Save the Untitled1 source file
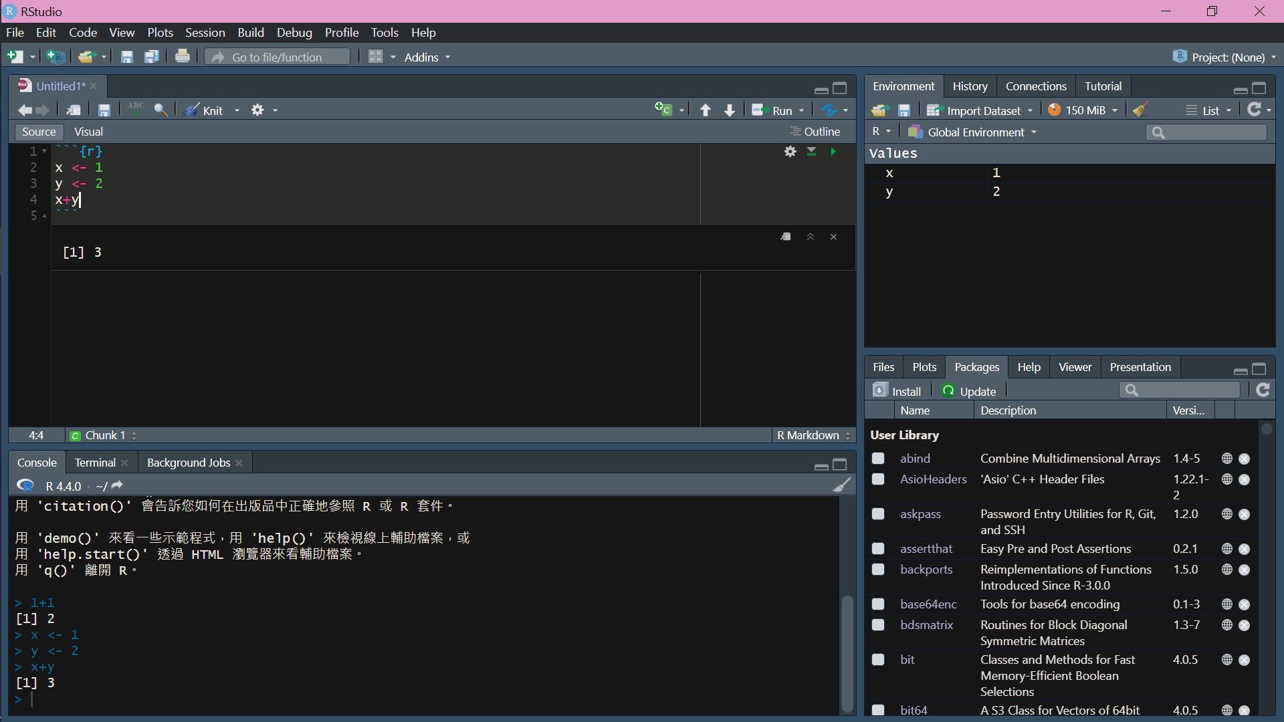The height and width of the screenshot is (722, 1284). (104, 110)
